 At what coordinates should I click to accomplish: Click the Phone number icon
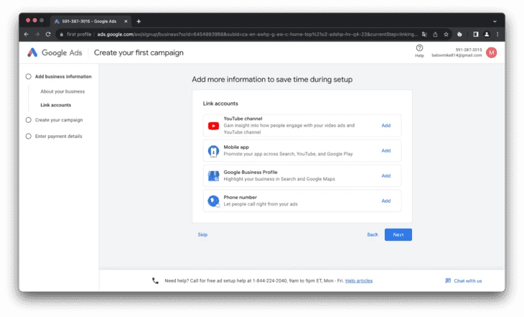[213, 201]
